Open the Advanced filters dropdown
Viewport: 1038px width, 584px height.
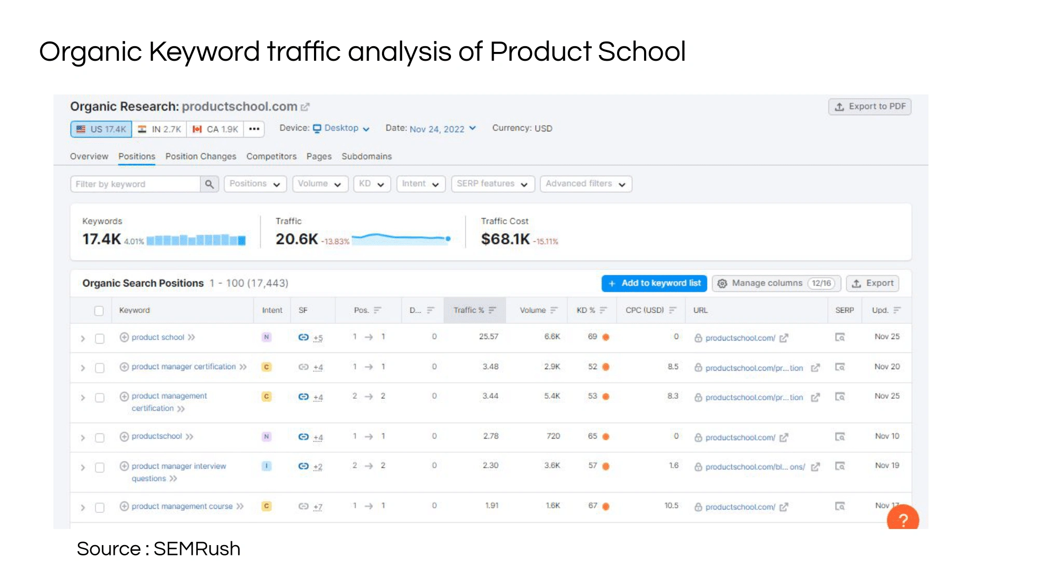(586, 184)
